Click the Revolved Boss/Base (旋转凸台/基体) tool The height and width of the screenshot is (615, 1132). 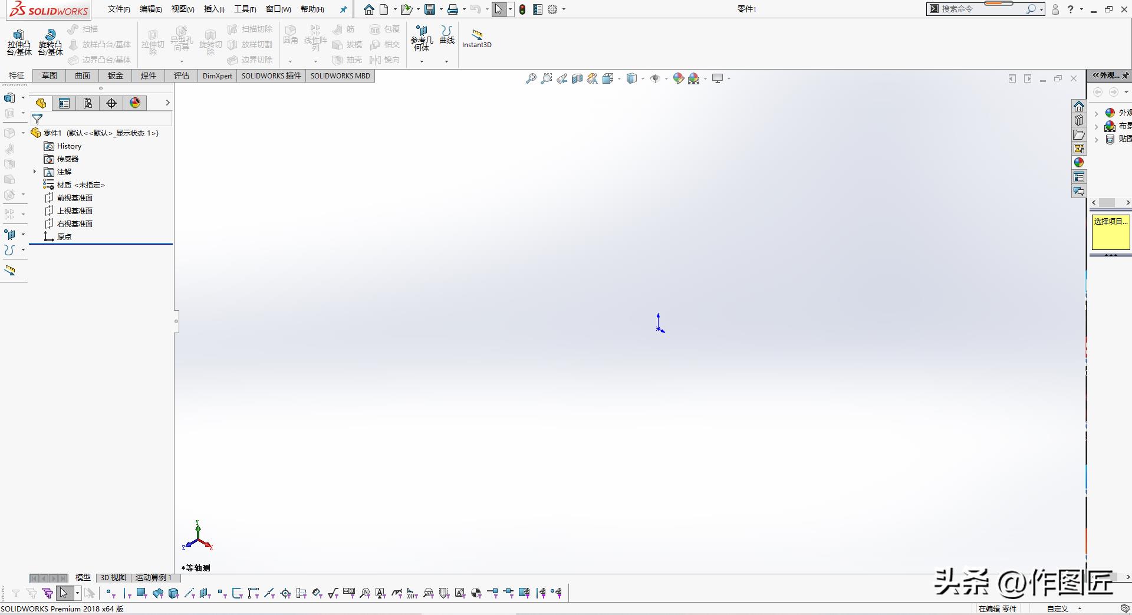[50, 42]
